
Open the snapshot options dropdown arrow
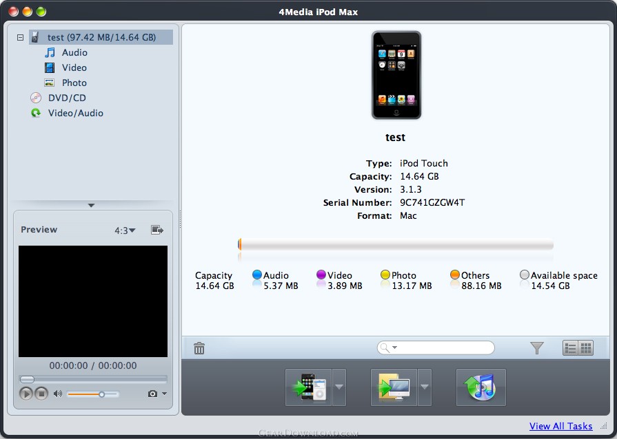(x=165, y=393)
